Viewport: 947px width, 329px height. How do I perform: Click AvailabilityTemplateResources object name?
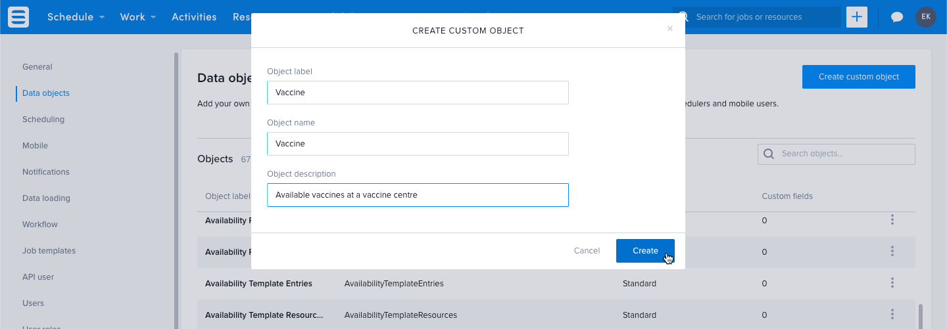coord(401,315)
